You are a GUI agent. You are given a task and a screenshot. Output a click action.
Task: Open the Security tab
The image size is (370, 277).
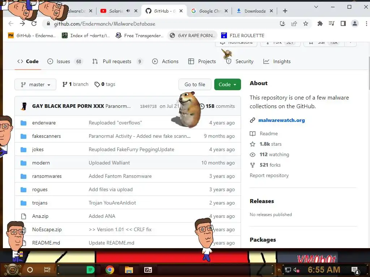(x=240, y=61)
